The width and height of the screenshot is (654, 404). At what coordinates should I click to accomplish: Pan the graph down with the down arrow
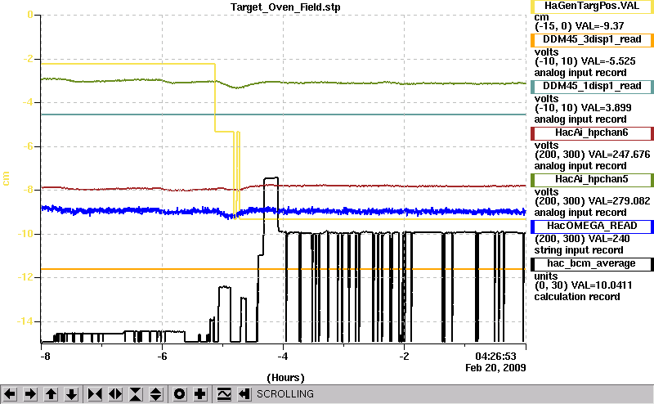[x=72, y=394]
